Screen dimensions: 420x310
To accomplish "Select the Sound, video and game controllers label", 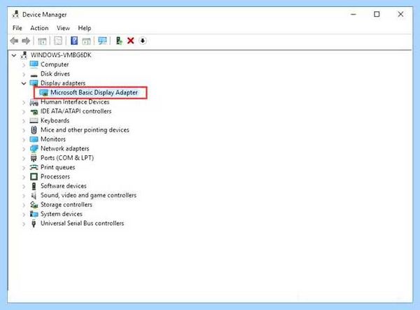I will click(x=89, y=195).
